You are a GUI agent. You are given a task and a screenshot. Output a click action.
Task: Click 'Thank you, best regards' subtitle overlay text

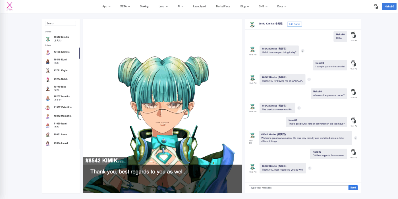138,172
